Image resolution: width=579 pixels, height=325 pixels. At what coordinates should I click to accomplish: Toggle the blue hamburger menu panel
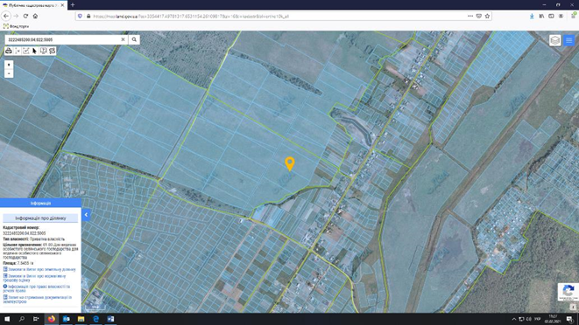pyautogui.click(x=569, y=40)
